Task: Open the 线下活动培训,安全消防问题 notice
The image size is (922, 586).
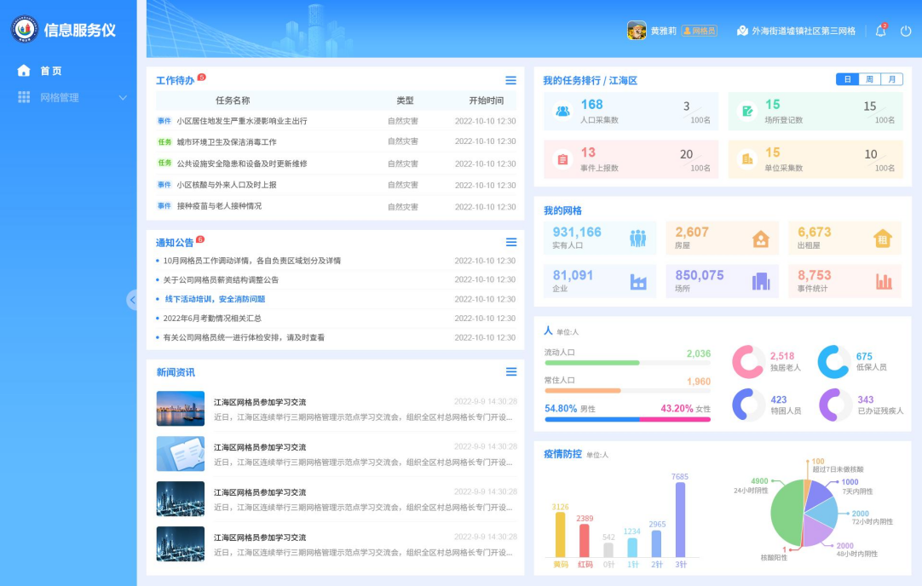Action: 215,299
